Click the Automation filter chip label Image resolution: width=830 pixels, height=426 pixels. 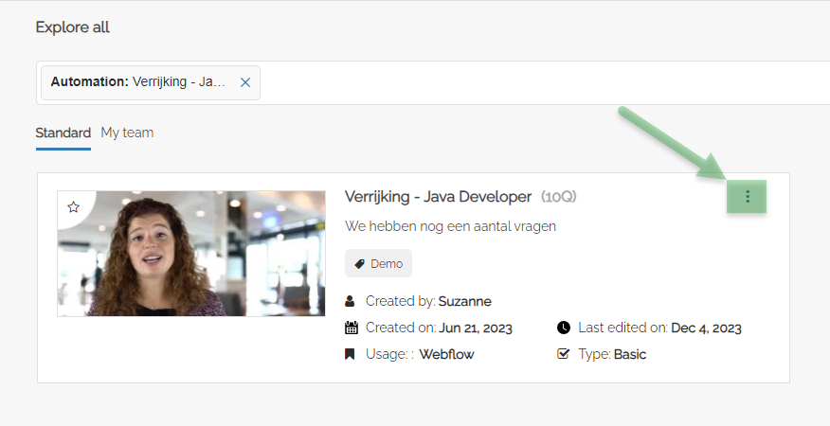pyautogui.click(x=138, y=82)
